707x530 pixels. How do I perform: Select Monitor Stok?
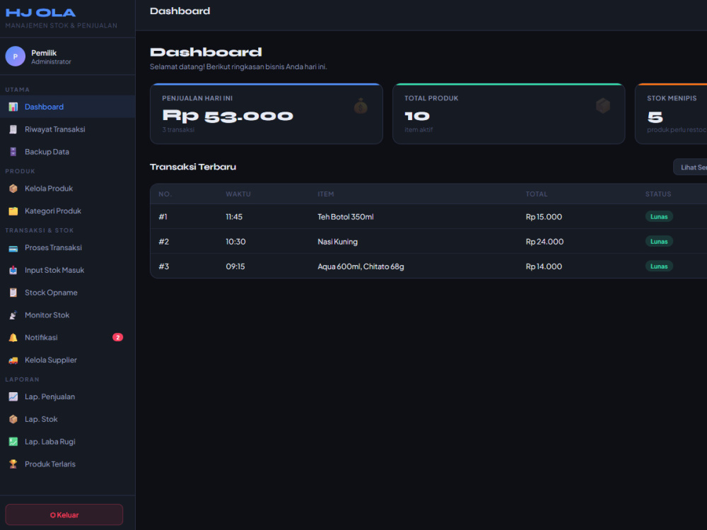pos(68,315)
